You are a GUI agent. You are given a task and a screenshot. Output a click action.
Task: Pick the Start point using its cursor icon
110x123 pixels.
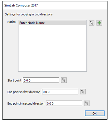click(64, 80)
